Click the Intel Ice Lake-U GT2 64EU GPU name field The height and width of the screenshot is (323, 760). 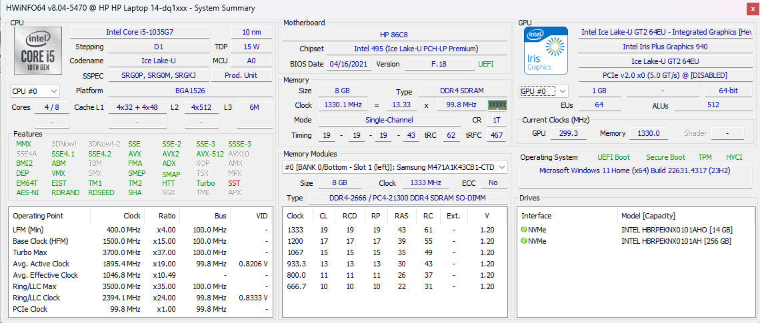pyautogui.click(x=666, y=32)
